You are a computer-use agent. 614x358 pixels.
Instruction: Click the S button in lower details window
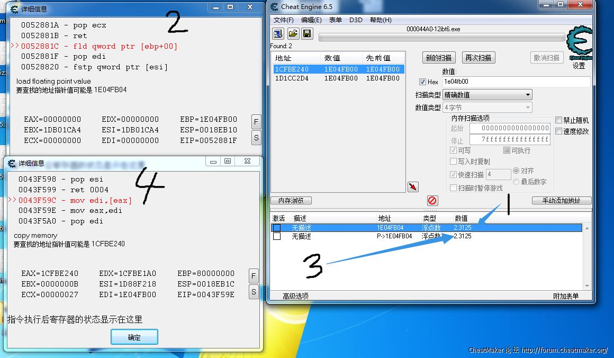coord(254,292)
